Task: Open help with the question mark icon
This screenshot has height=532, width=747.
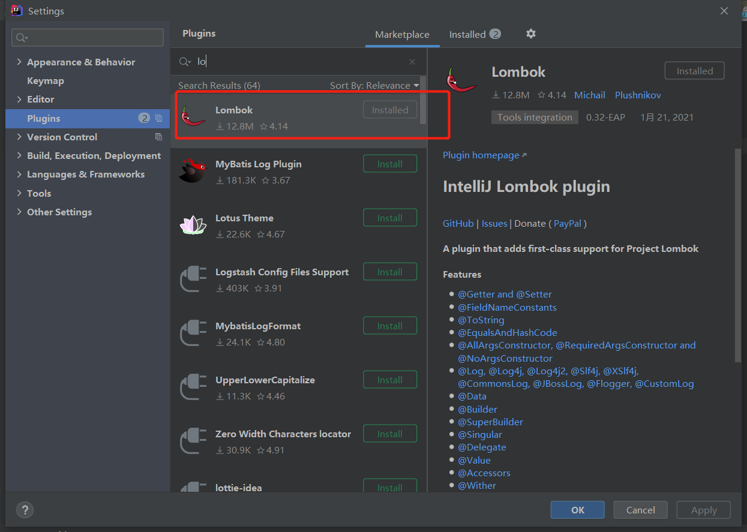Action: click(25, 510)
